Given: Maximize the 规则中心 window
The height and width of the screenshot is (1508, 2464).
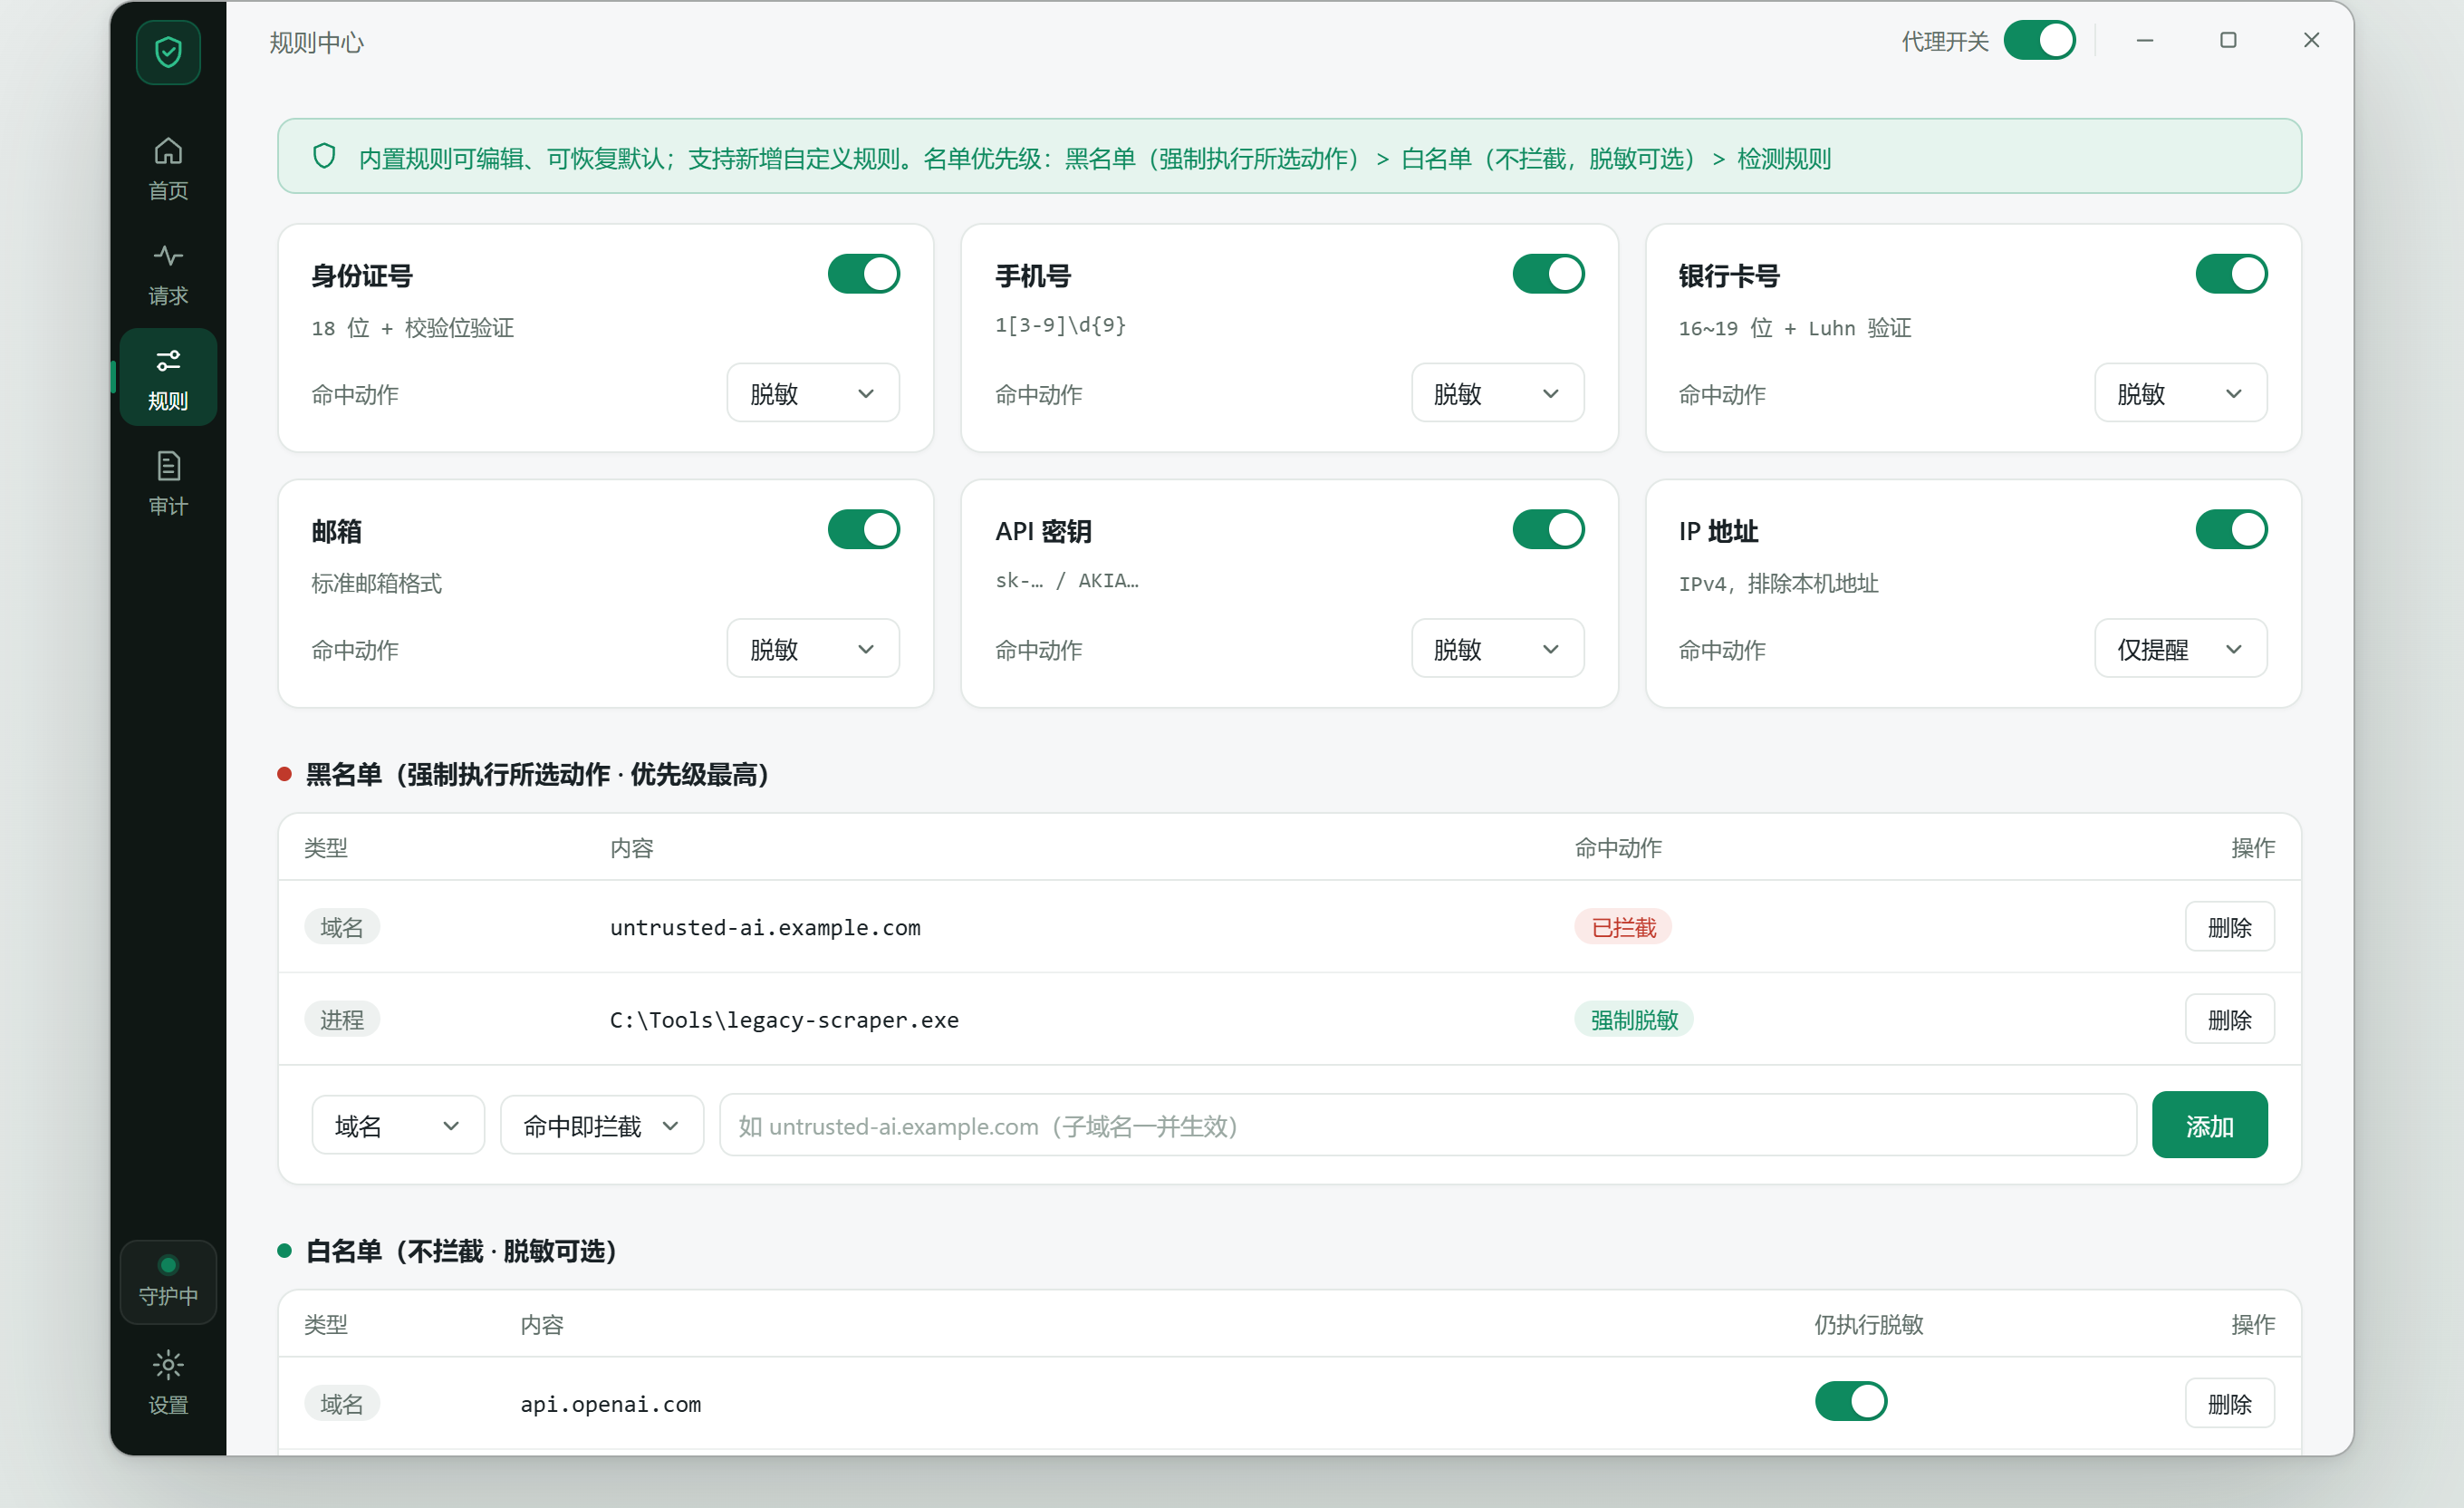Looking at the screenshot, I should (2228, 40).
